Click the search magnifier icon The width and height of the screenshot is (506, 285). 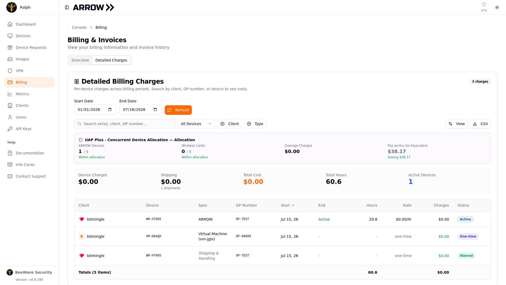click(x=79, y=124)
